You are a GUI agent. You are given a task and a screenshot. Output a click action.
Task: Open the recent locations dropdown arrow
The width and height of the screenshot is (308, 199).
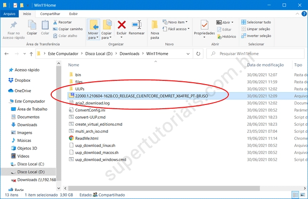click(x=25, y=54)
